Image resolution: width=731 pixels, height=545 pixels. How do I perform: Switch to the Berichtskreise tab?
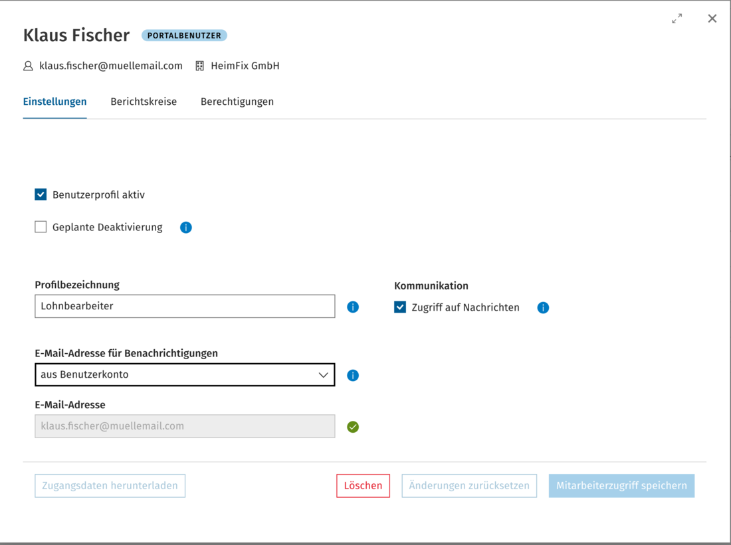[144, 102]
